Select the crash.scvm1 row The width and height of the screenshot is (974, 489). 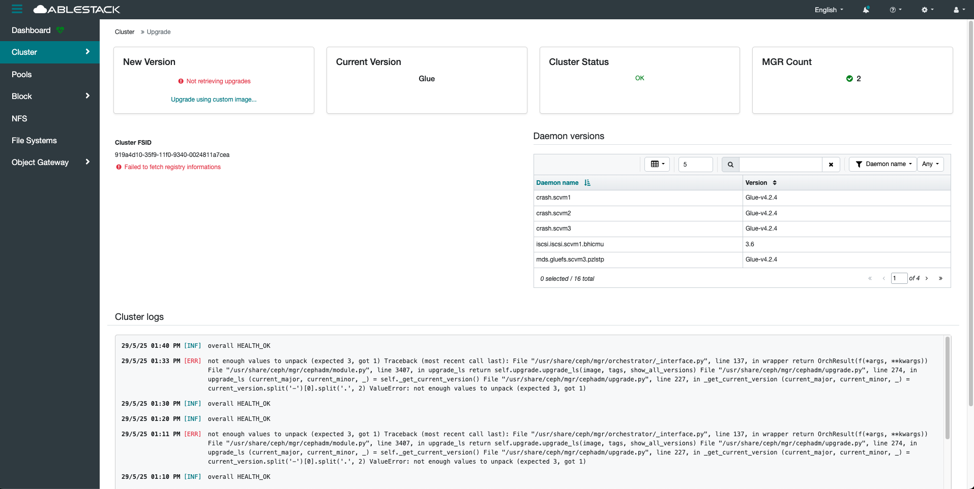[742, 198]
